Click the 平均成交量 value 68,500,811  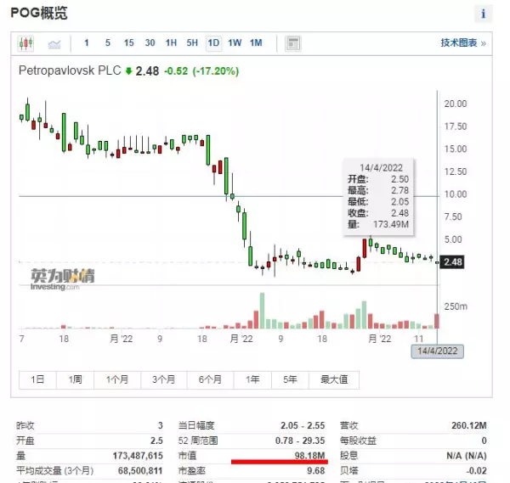tap(140, 470)
